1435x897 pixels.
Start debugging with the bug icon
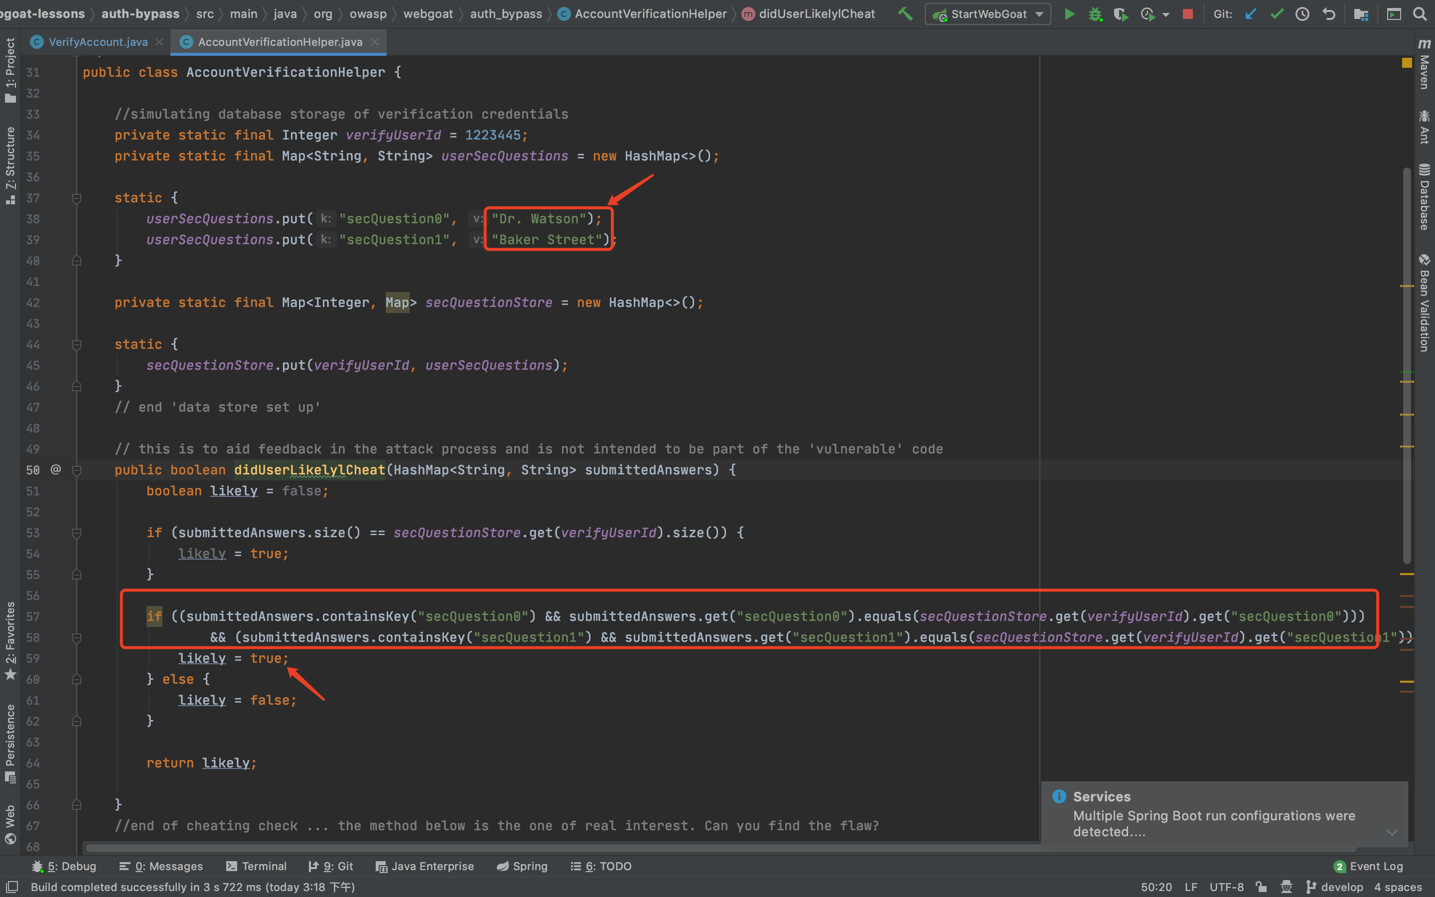click(x=1095, y=13)
